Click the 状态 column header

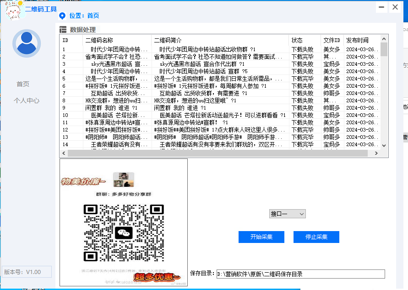(305, 40)
